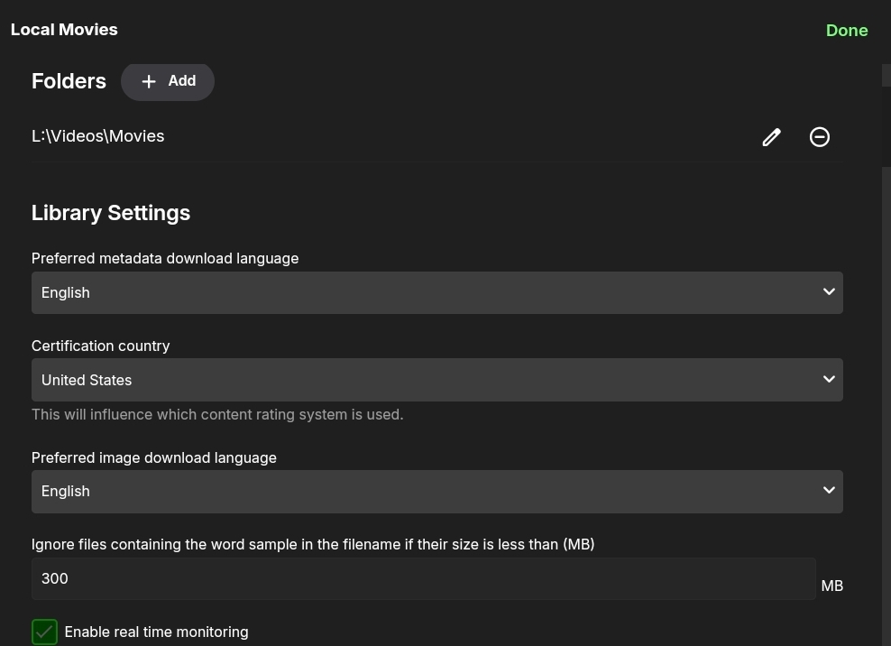Click the chevron arrow on the metadata language dropdown
891x646 pixels.
[829, 291]
